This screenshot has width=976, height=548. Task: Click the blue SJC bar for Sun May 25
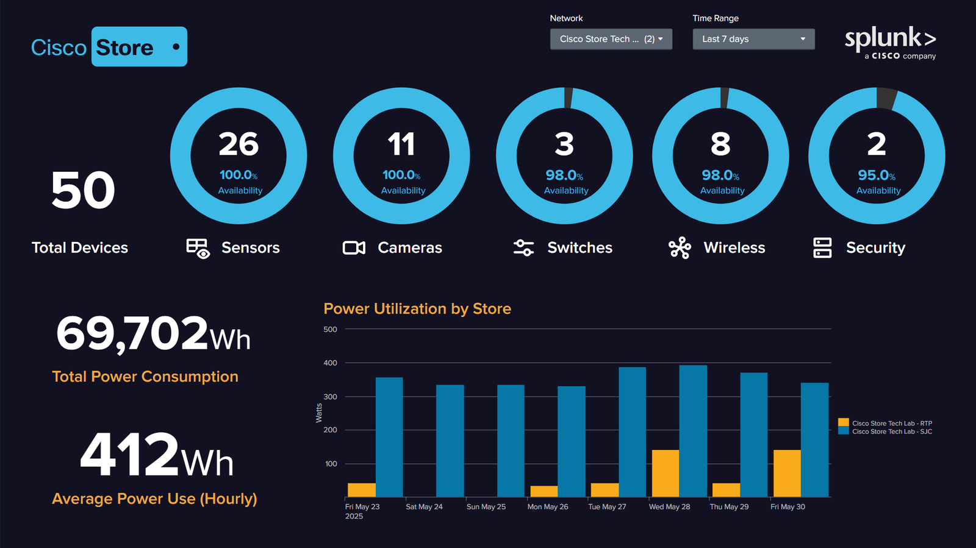pyautogui.click(x=511, y=441)
